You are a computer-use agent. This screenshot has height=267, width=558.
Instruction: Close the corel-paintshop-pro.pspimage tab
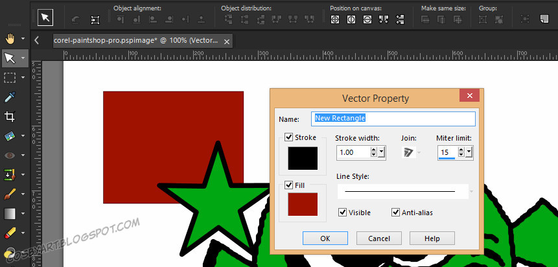[x=226, y=41]
